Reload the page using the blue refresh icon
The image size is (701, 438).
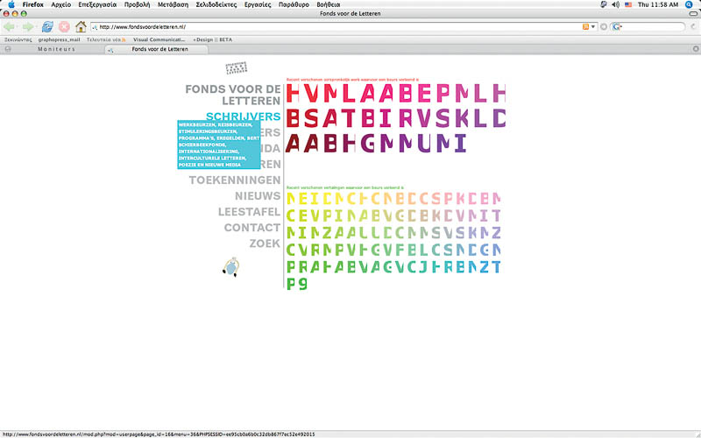[47, 27]
